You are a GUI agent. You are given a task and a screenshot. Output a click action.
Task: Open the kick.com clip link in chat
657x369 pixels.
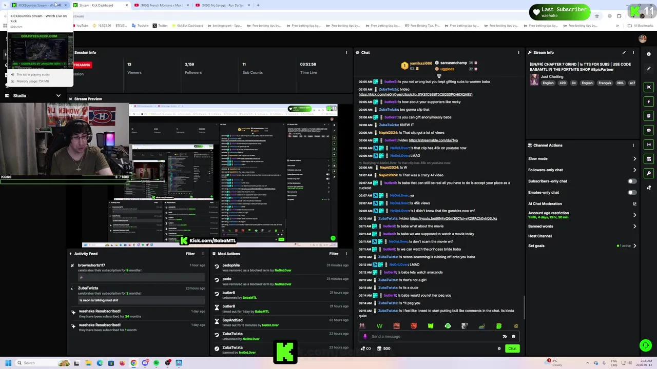pos(415,94)
